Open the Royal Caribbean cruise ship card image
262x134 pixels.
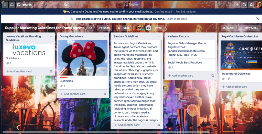[241, 55]
